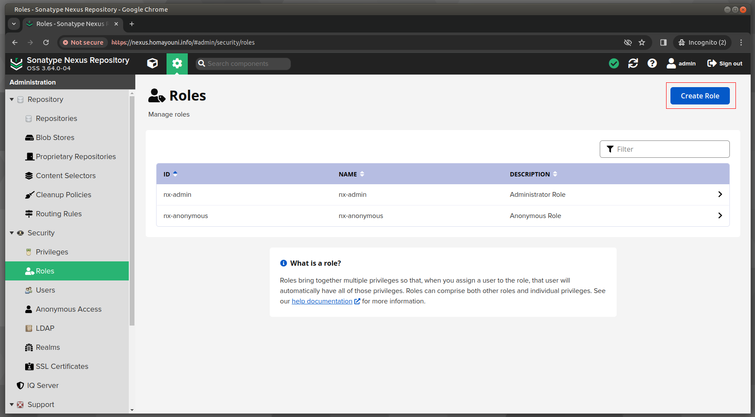Open the Browse cube icon
755x417 pixels.
point(152,63)
